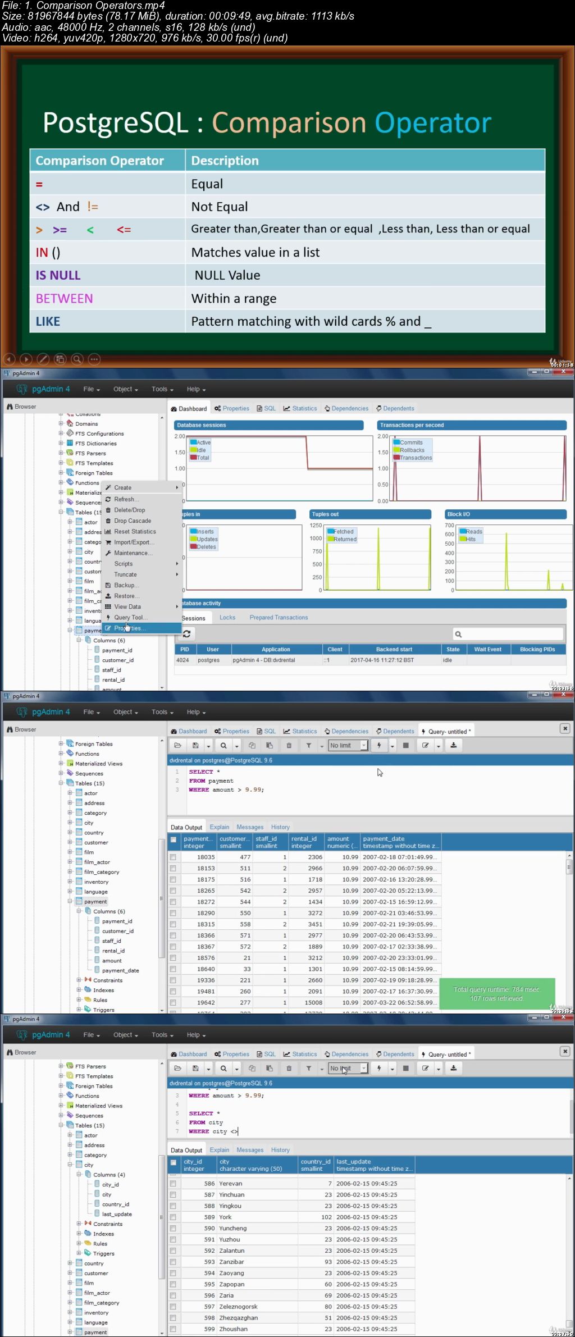Screen dimensions: 575x1337
Task: Click Filter funnel icon in payment query toolbar
Action: point(308,745)
